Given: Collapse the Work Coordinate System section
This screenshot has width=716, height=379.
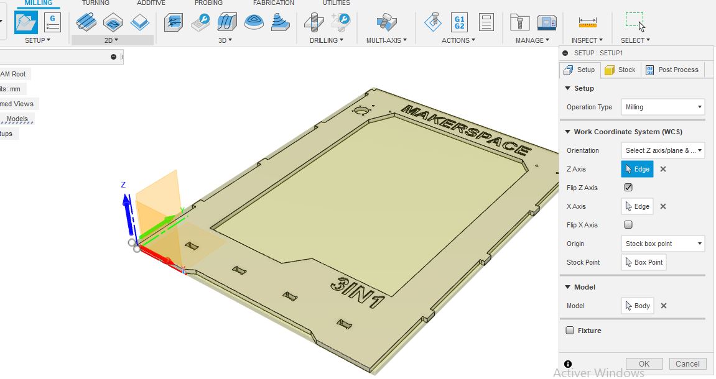Looking at the screenshot, I should (x=567, y=132).
